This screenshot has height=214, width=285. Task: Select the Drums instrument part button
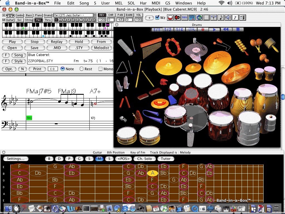point(48,15)
